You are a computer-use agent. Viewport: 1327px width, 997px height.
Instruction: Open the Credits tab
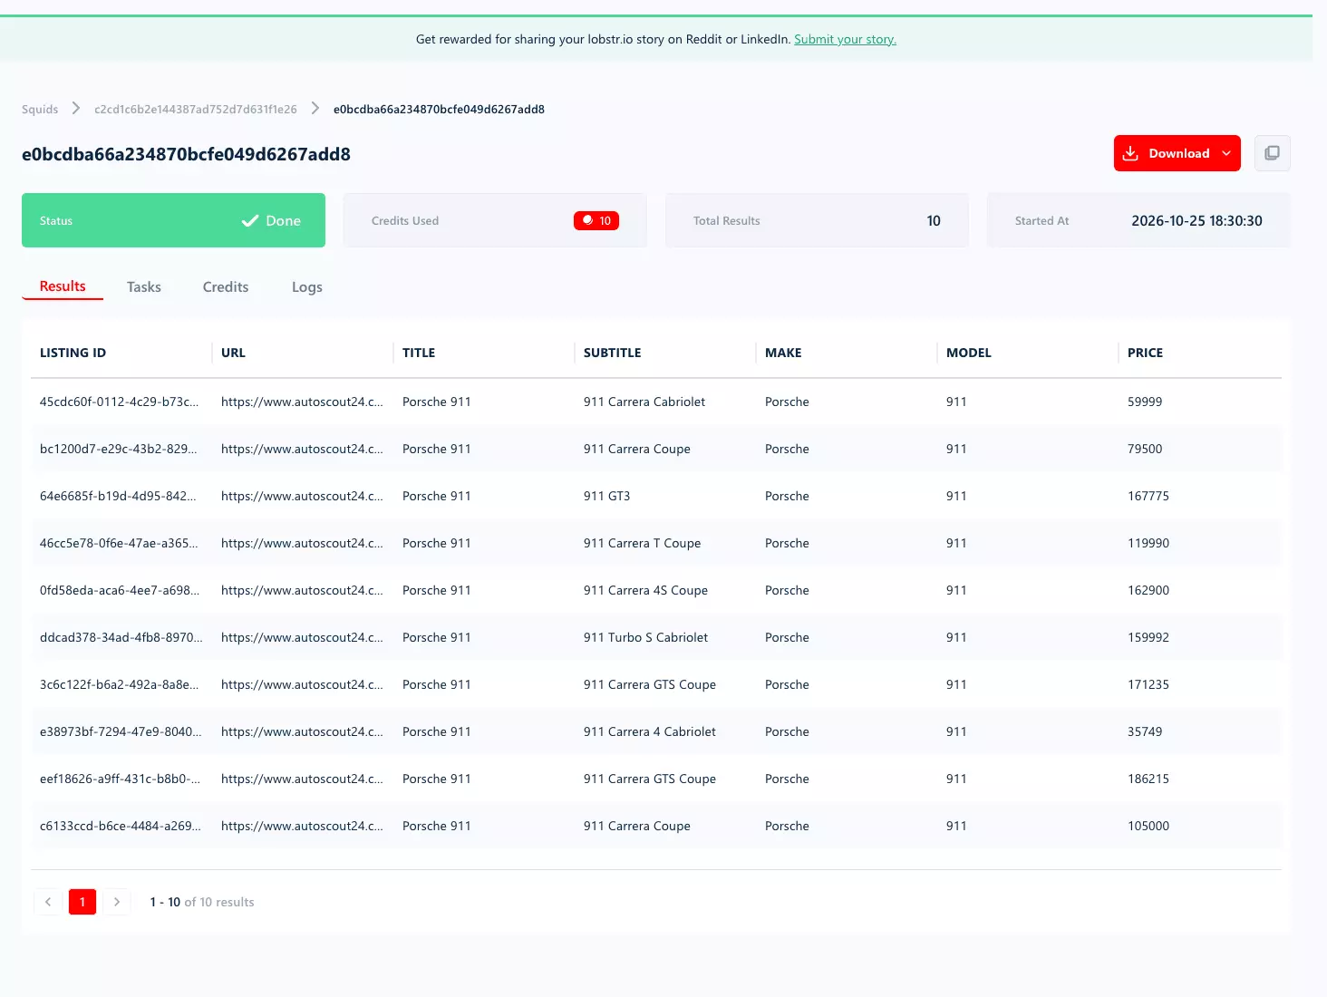(226, 287)
